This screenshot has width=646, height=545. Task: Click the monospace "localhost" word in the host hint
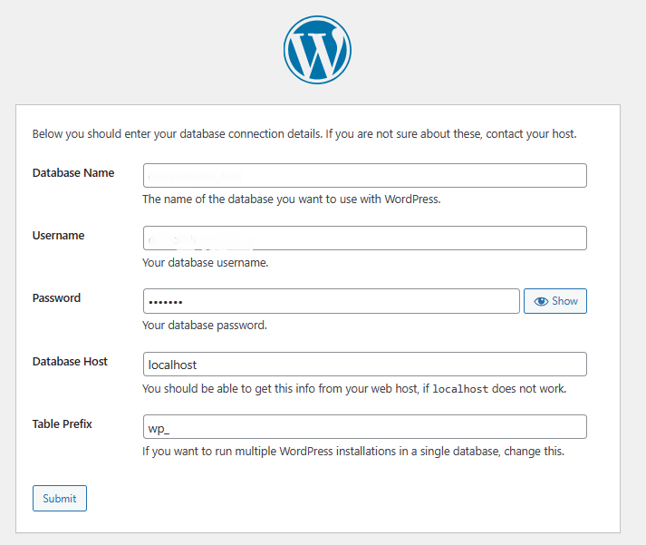tap(460, 389)
